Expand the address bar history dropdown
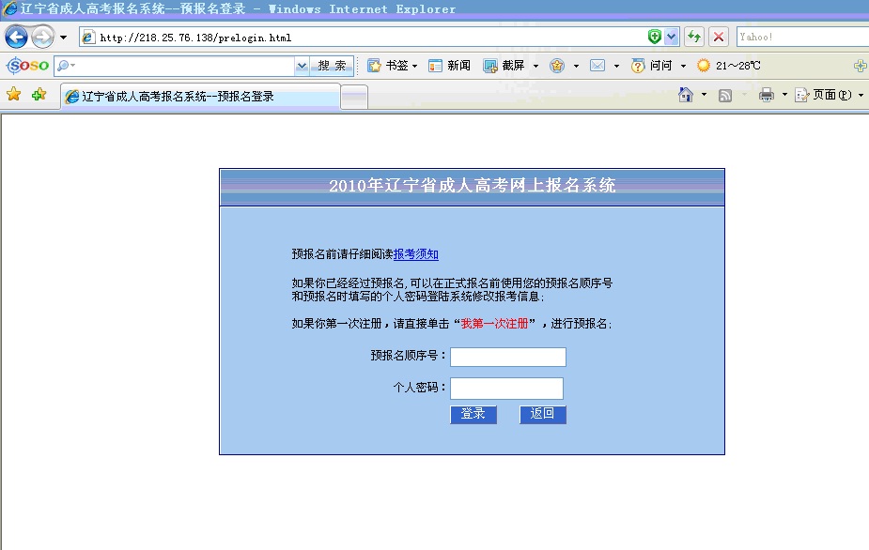869x550 pixels. (x=672, y=38)
